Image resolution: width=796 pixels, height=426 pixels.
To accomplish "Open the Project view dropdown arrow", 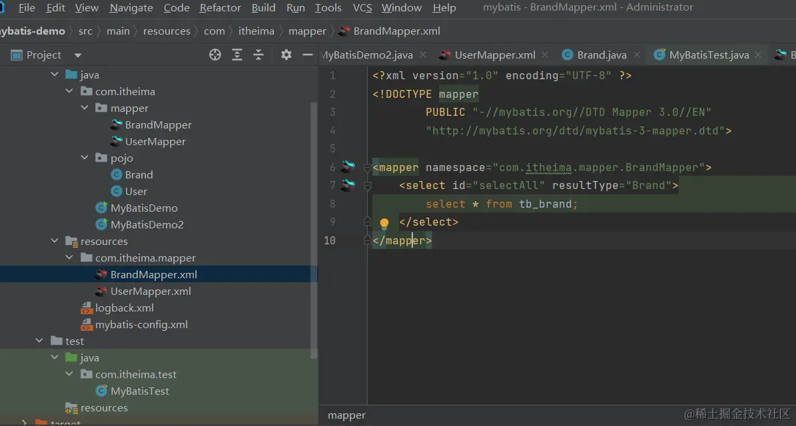I will 78,55.
